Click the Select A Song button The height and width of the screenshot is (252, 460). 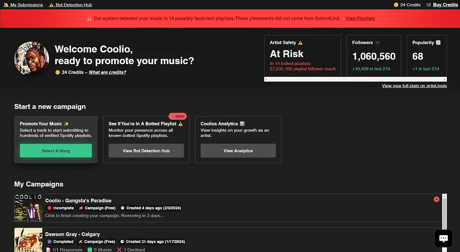click(56, 151)
